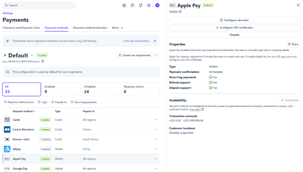This screenshot has width=303, height=172.
Task: Dismiss the A/B testing banner
Action: [x=155, y=41]
